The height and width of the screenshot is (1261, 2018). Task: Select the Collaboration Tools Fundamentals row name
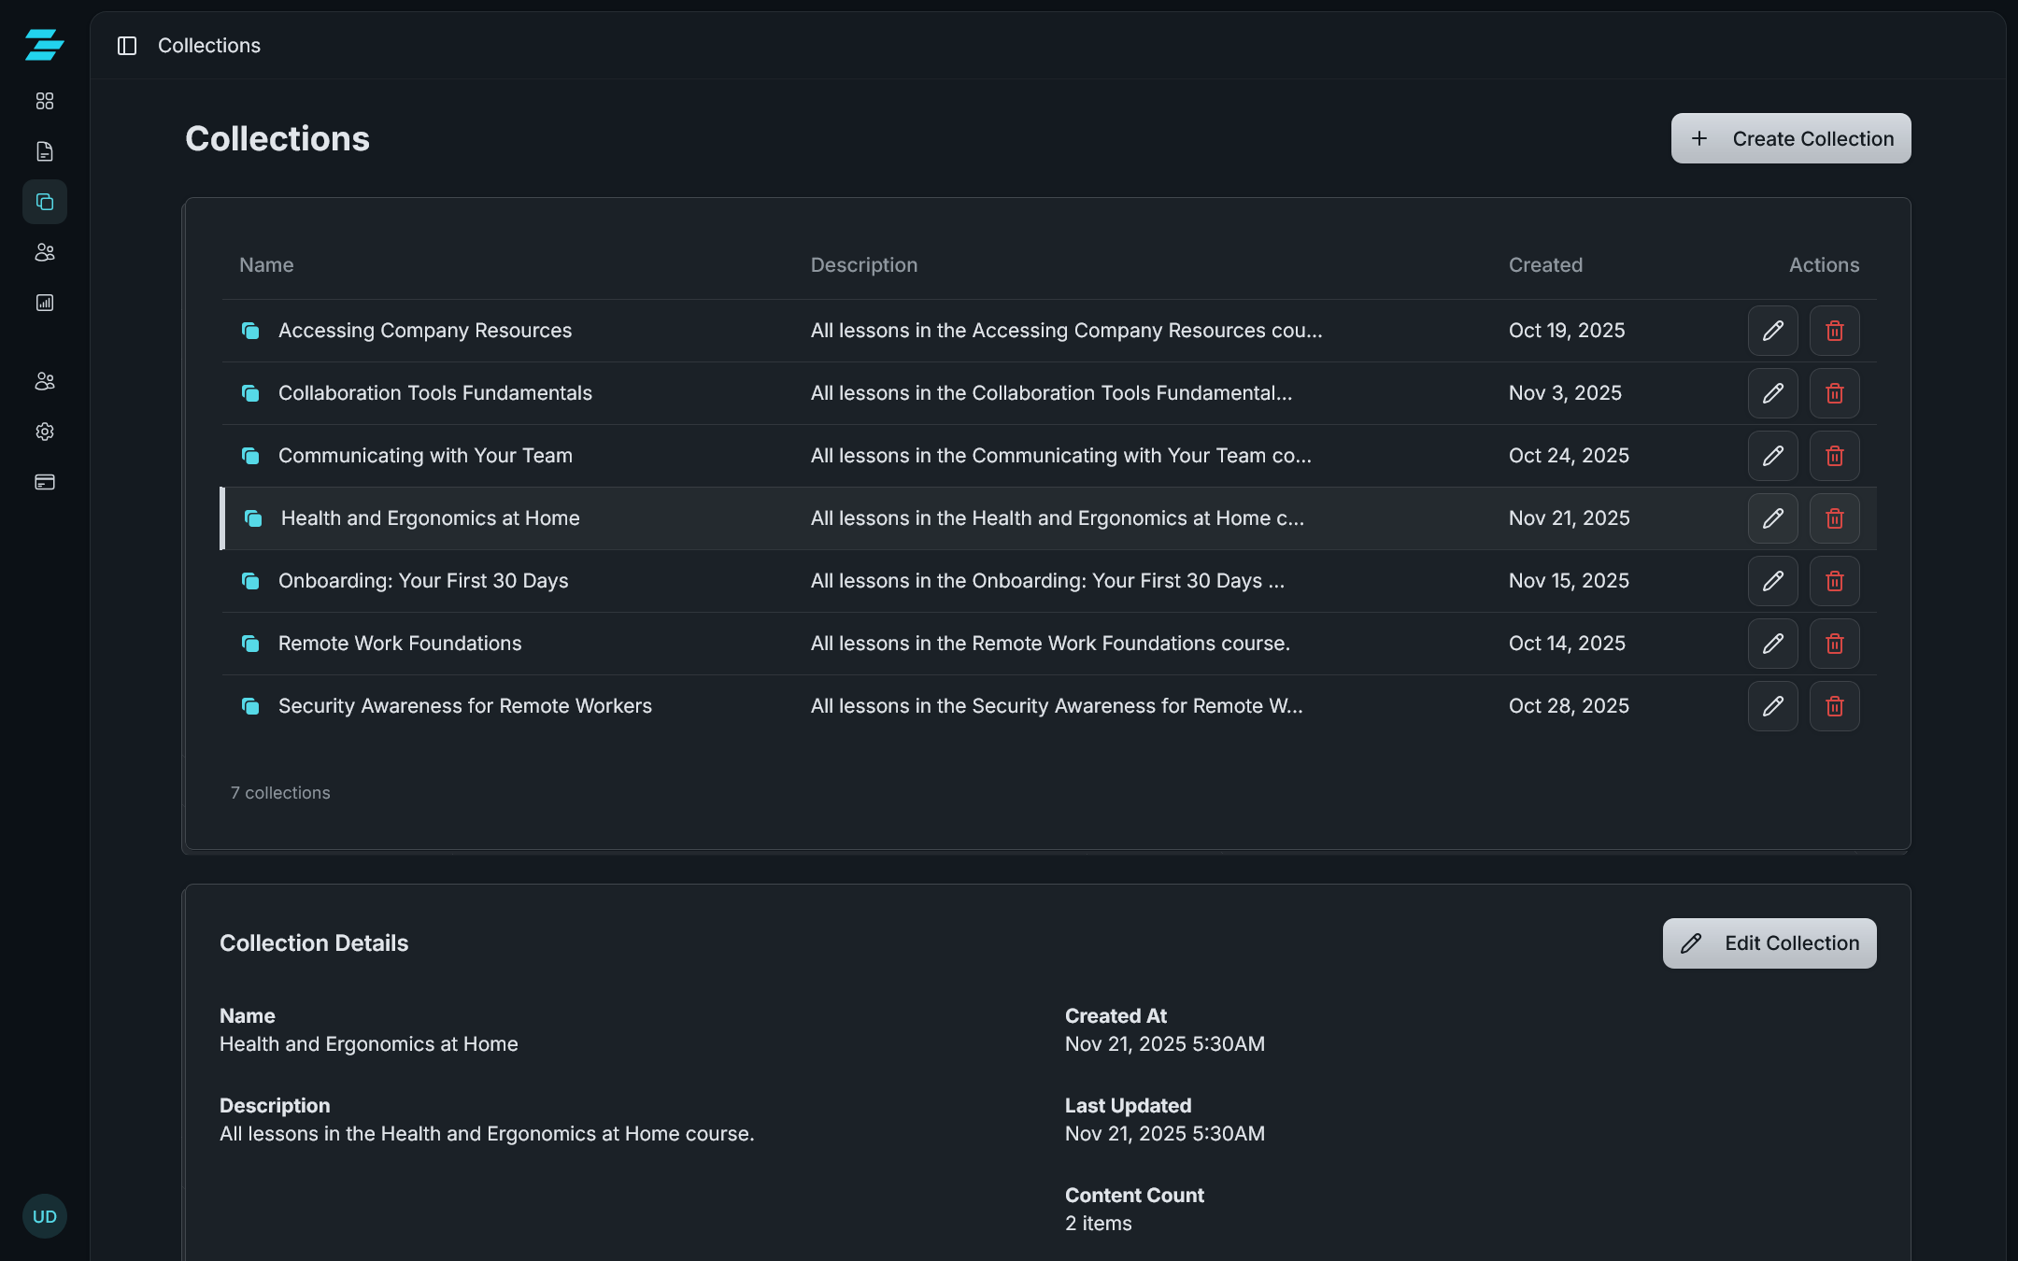point(435,393)
